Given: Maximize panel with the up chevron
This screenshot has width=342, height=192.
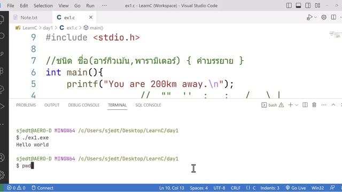Looking at the screenshot, I should (x=333, y=105).
